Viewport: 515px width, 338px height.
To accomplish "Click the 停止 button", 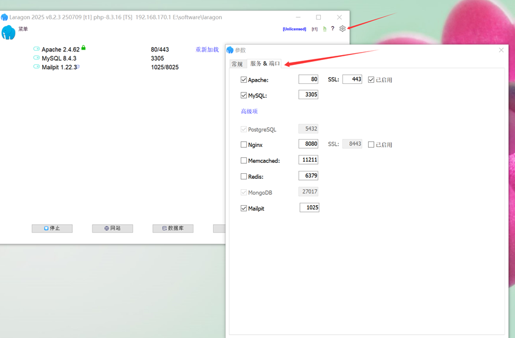I will tap(52, 228).
